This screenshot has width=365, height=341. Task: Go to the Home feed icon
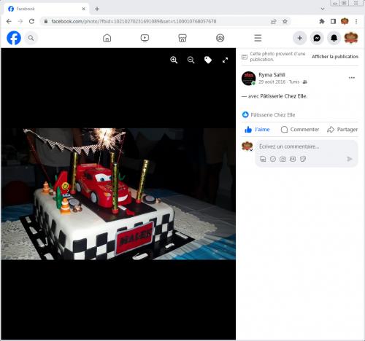pyautogui.click(x=107, y=38)
